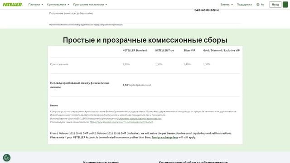Image resolution: width=290 pixels, height=163 pixels.
Task: Open the Поддержка page
Action: pos(244,5)
